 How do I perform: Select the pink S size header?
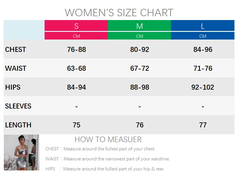[76, 26]
